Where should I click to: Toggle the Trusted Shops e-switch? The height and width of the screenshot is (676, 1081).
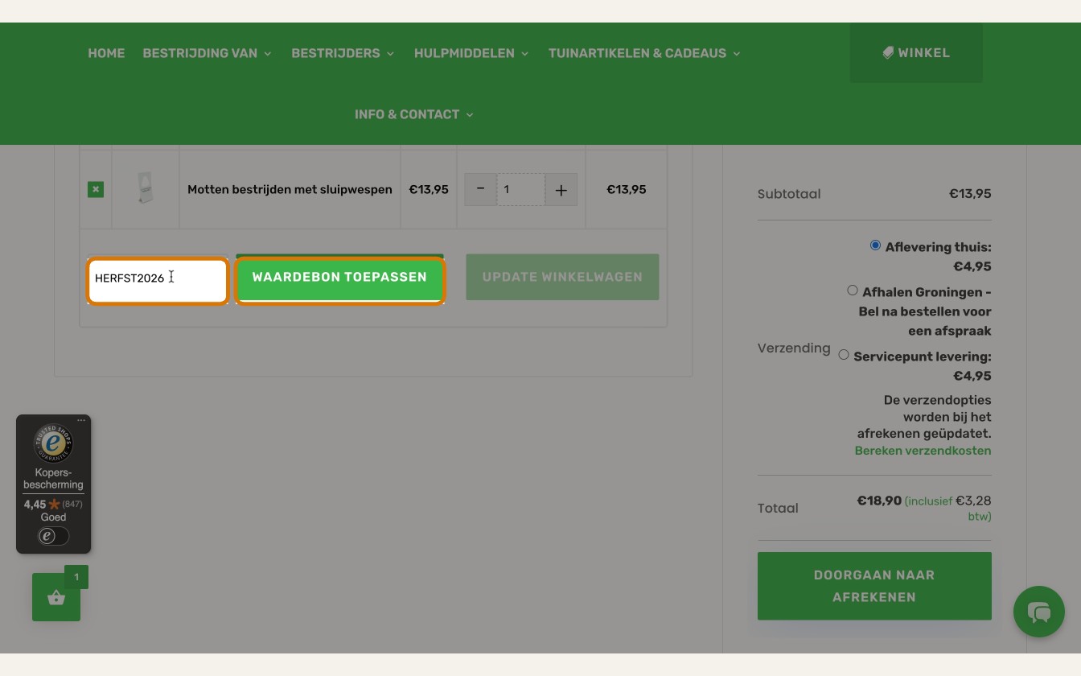pos(53,536)
